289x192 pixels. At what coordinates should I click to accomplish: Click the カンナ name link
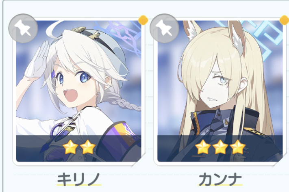point(220,179)
